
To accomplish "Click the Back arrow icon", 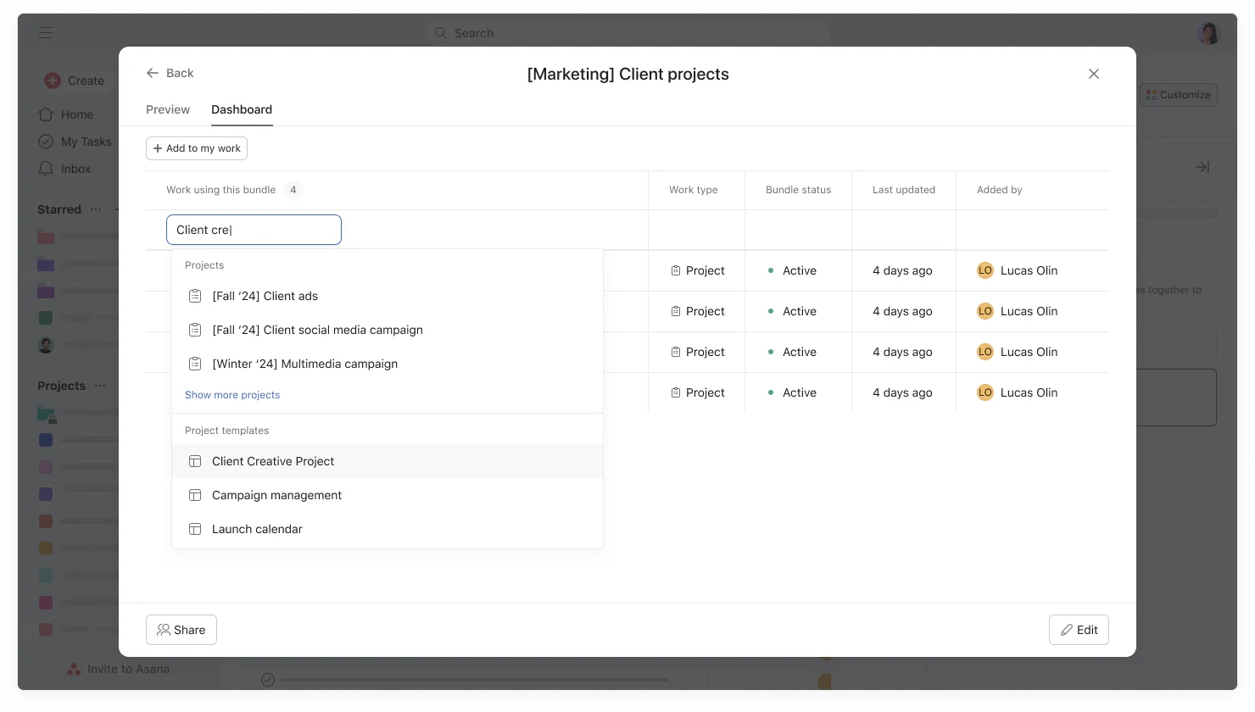I will [x=153, y=73].
